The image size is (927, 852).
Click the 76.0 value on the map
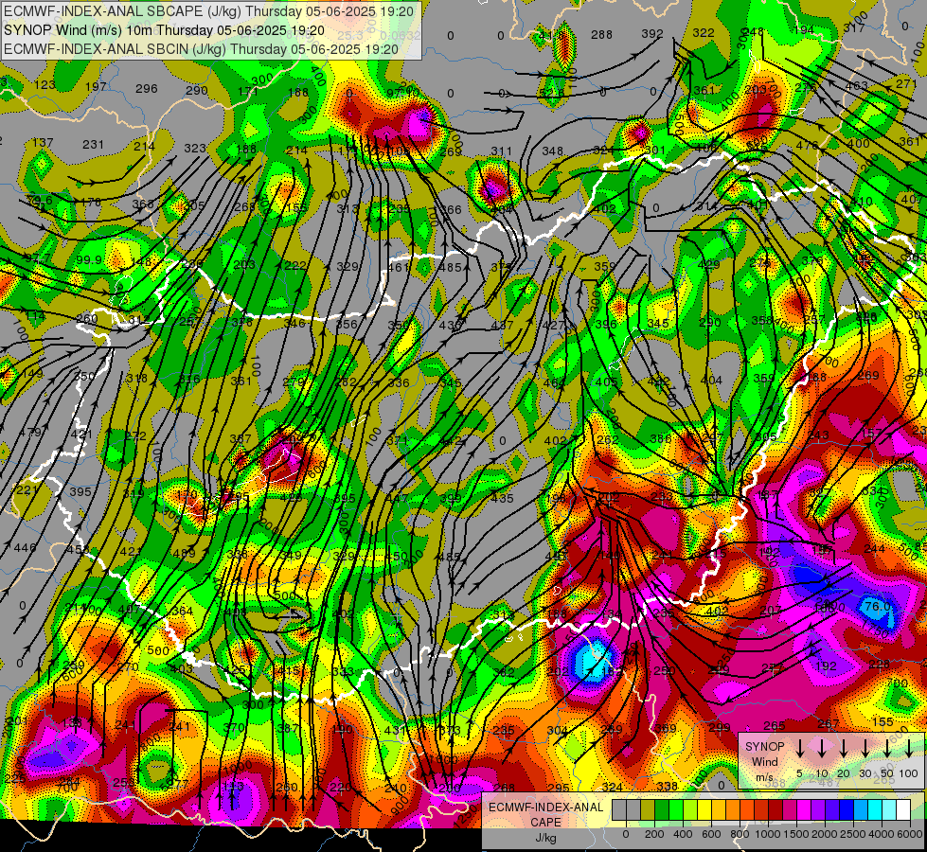(x=878, y=607)
